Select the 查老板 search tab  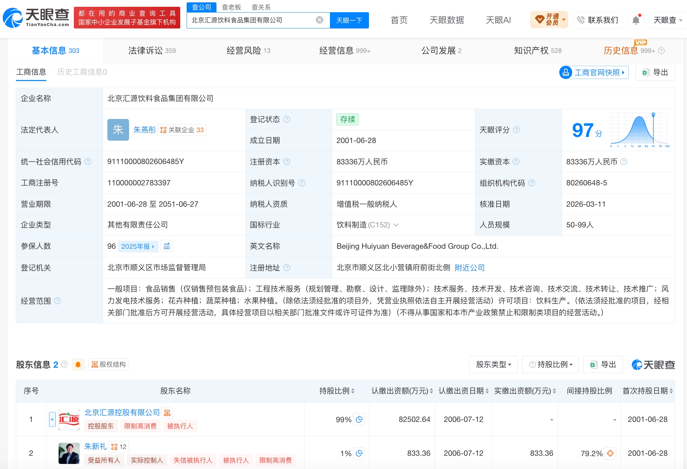[x=231, y=7]
